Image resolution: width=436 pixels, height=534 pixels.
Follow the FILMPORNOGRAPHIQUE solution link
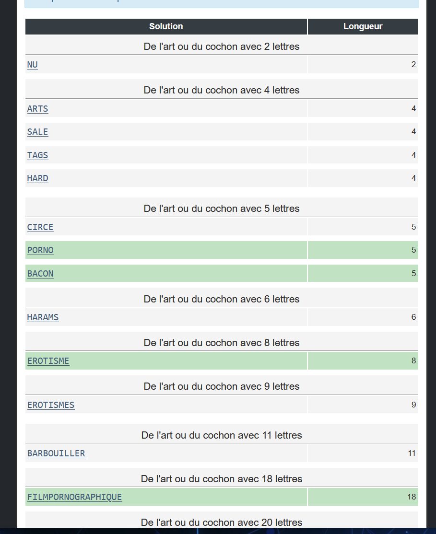(74, 497)
